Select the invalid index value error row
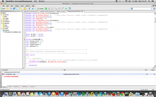The height and width of the screenshot is (97, 156). pyautogui.click(x=79, y=74)
